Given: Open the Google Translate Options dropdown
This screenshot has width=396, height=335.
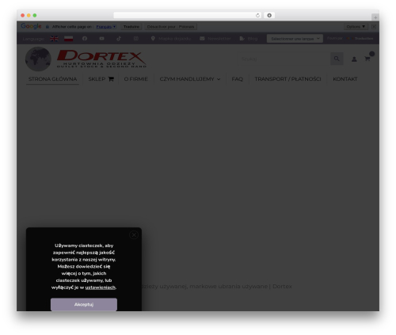Looking at the screenshot, I should [x=356, y=27].
